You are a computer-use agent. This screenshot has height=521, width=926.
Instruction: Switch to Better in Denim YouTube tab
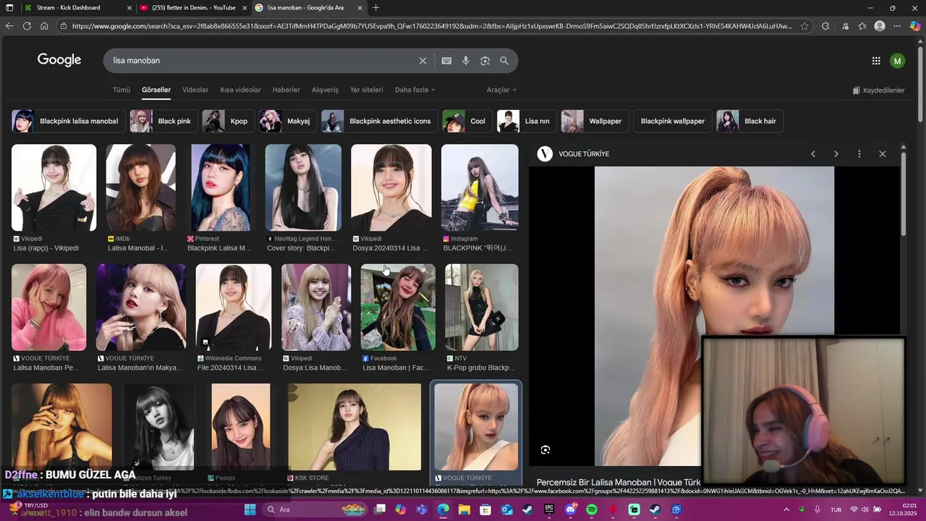pos(194,8)
